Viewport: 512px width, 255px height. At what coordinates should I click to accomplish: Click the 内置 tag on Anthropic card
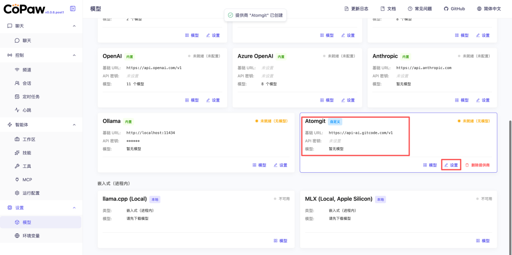(x=405, y=57)
